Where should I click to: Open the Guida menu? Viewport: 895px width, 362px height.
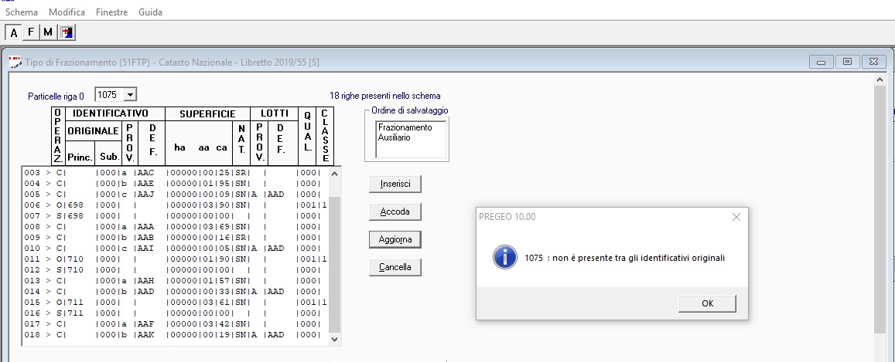pyautogui.click(x=150, y=13)
